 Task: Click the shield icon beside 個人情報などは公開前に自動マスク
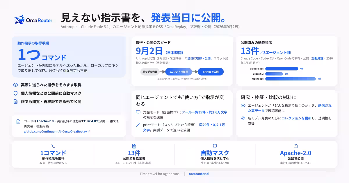pyautogui.click(x=16, y=93)
